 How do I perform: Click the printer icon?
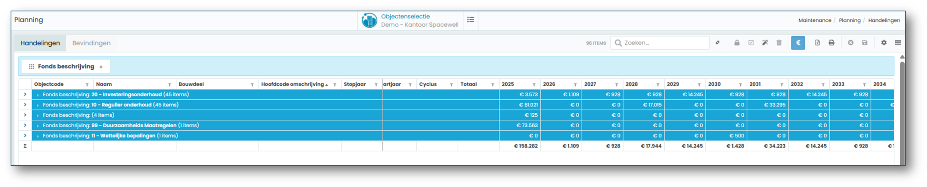(x=831, y=43)
